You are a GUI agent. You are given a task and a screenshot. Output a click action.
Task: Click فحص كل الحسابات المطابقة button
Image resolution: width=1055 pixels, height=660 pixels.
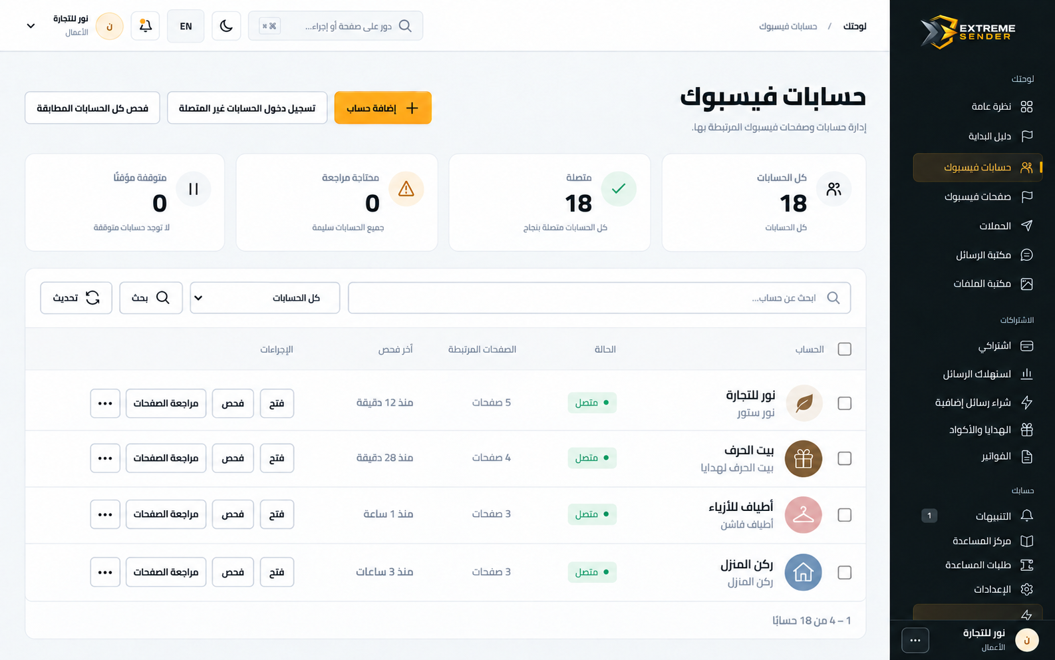click(x=92, y=108)
